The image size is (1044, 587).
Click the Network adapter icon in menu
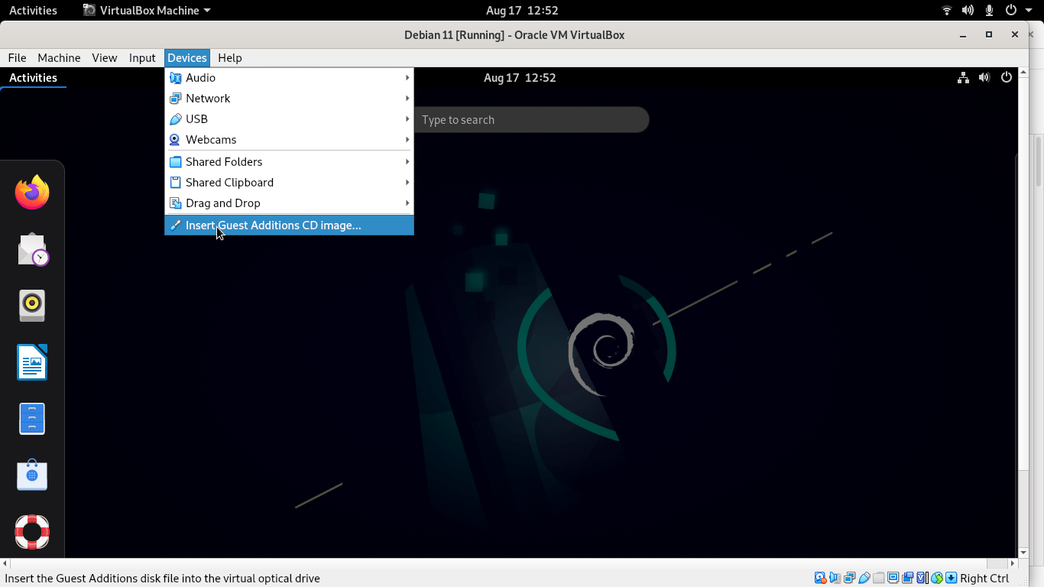tap(175, 98)
